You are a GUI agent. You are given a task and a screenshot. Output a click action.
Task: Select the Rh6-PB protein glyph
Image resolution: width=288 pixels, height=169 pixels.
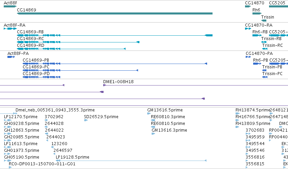coord(257,64)
